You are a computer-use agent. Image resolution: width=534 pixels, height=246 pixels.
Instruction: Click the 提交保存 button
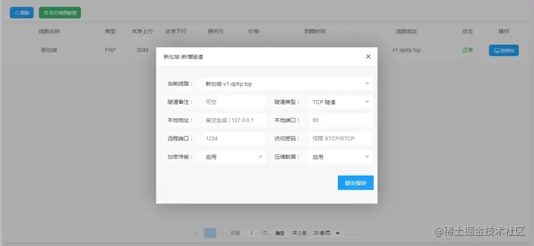pyautogui.click(x=355, y=183)
